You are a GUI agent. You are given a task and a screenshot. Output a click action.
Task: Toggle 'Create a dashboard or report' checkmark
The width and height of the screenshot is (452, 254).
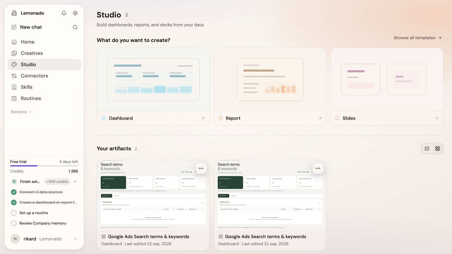coord(14,202)
